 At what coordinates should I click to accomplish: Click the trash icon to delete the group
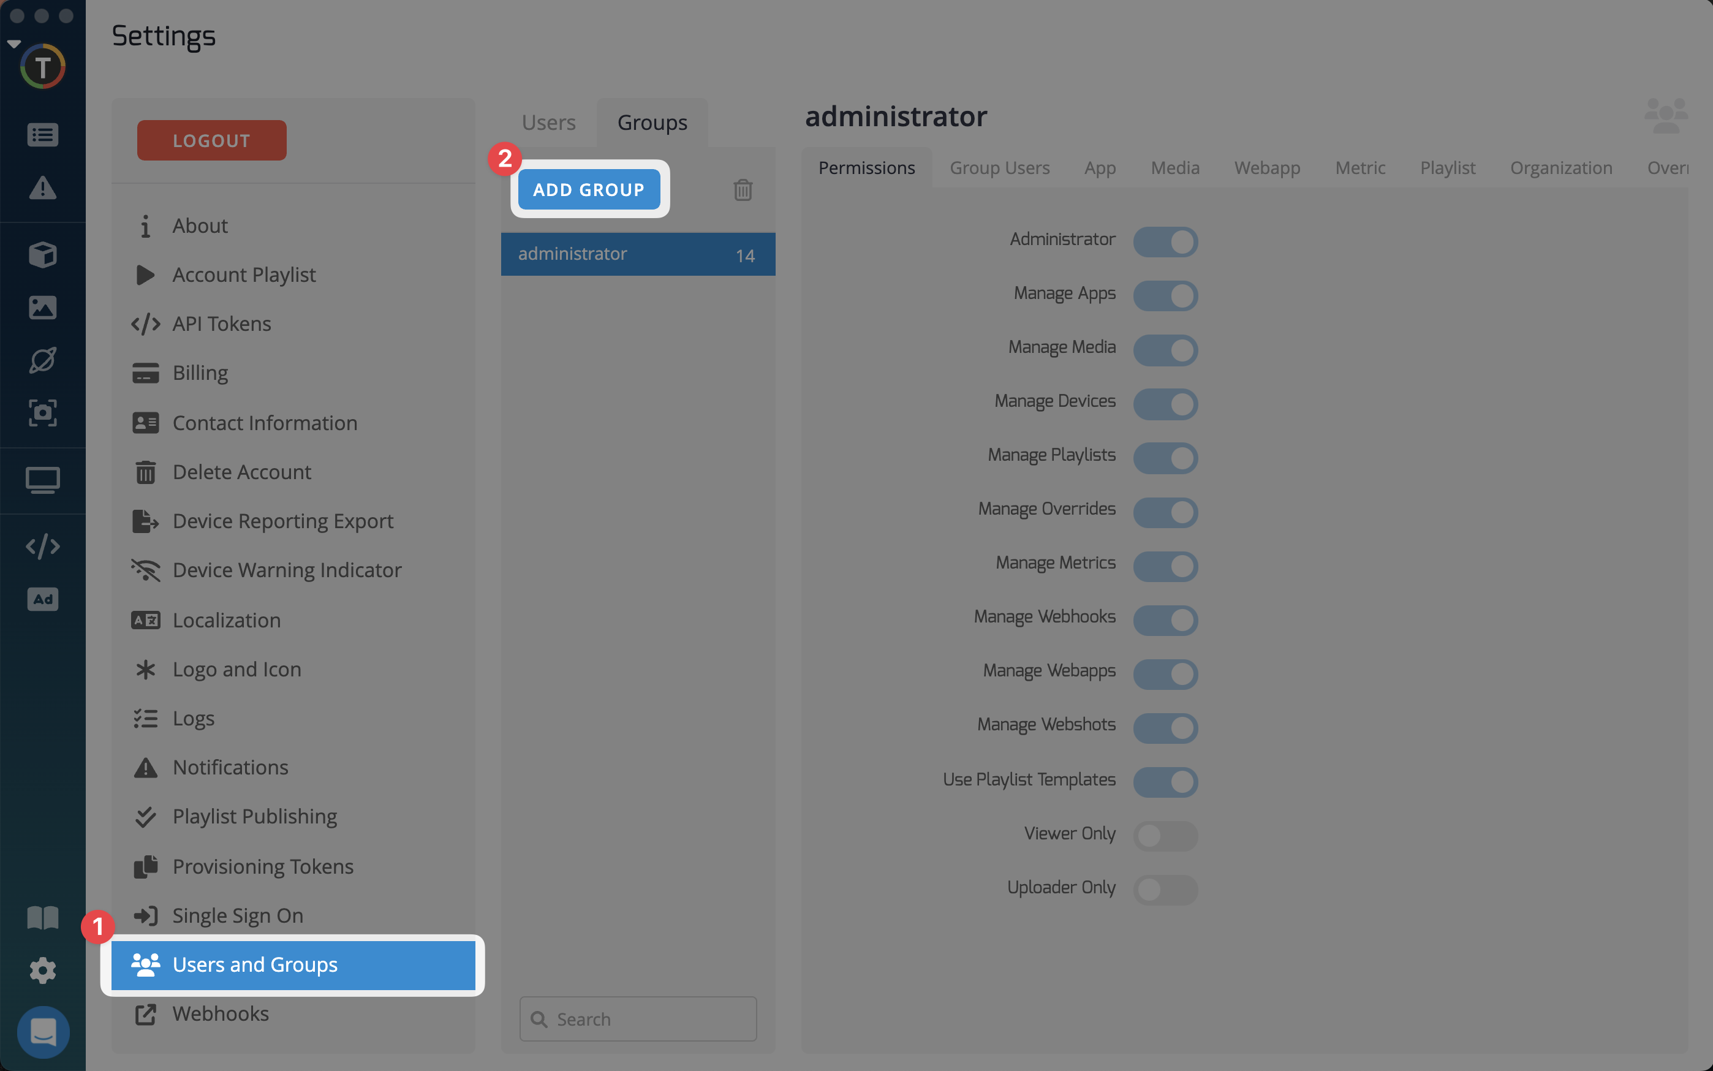pyautogui.click(x=742, y=190)
